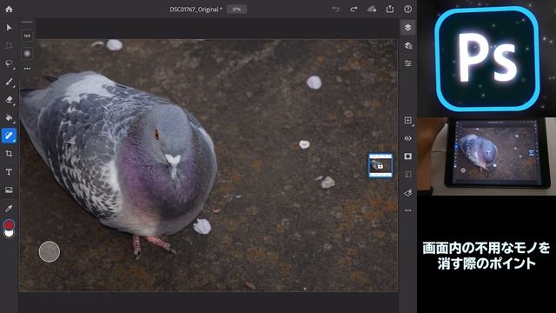
Task: Open the Share/Export menu
Action: [x=390, y=9]
